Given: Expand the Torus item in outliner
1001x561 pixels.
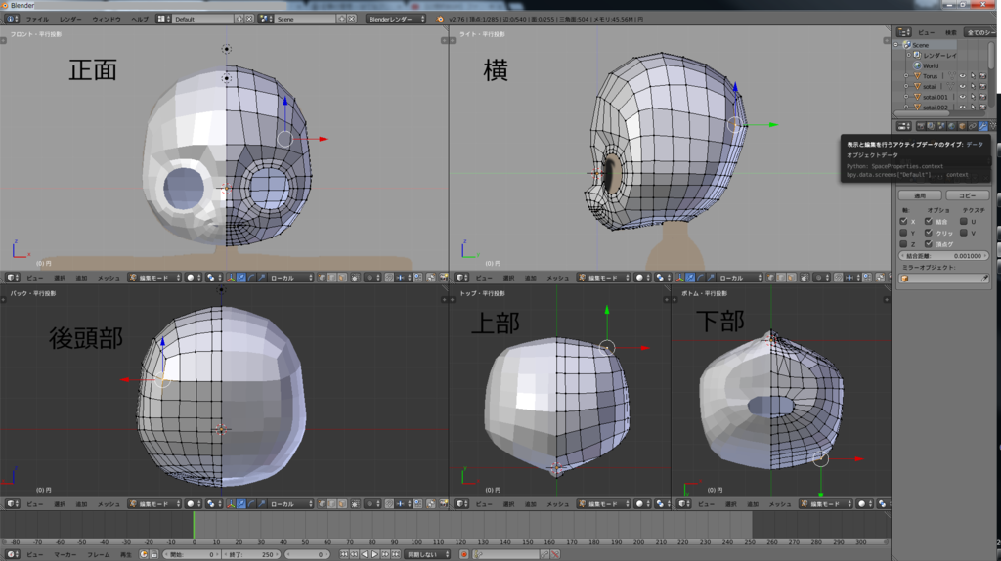Looking at the screenshot, I should coord(906,76).
